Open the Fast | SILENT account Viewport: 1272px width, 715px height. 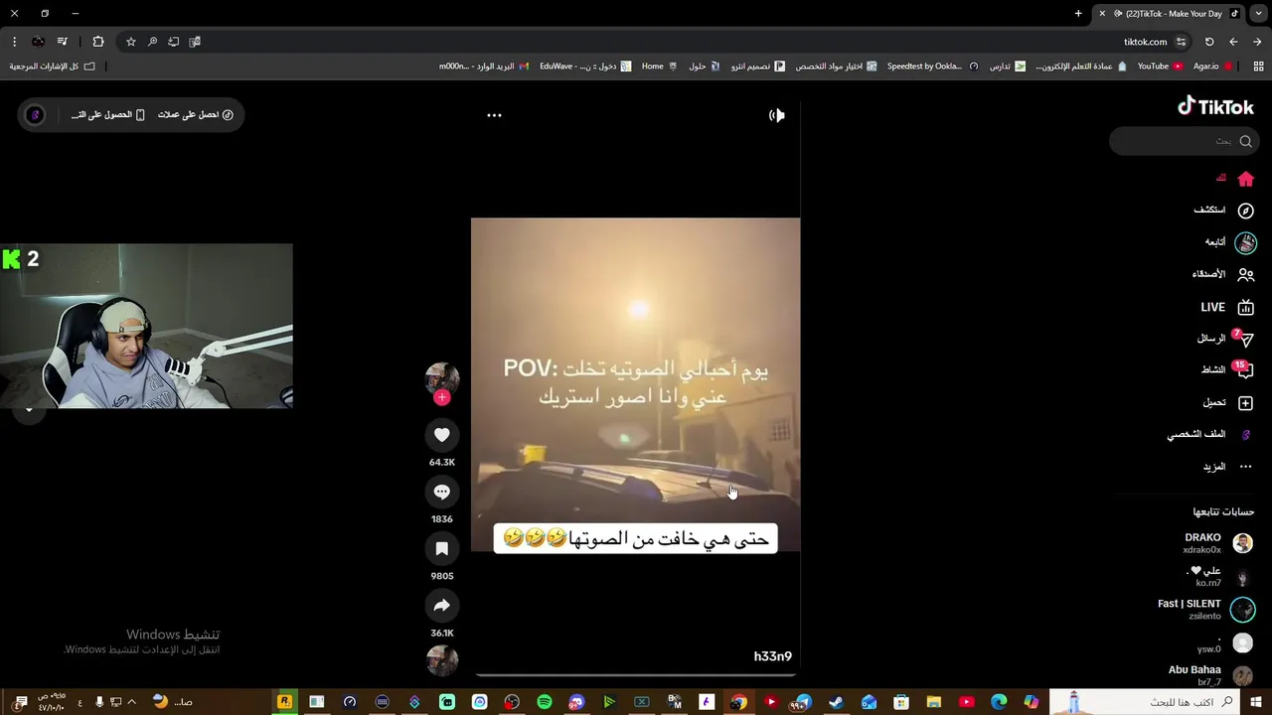(1206, 610)
